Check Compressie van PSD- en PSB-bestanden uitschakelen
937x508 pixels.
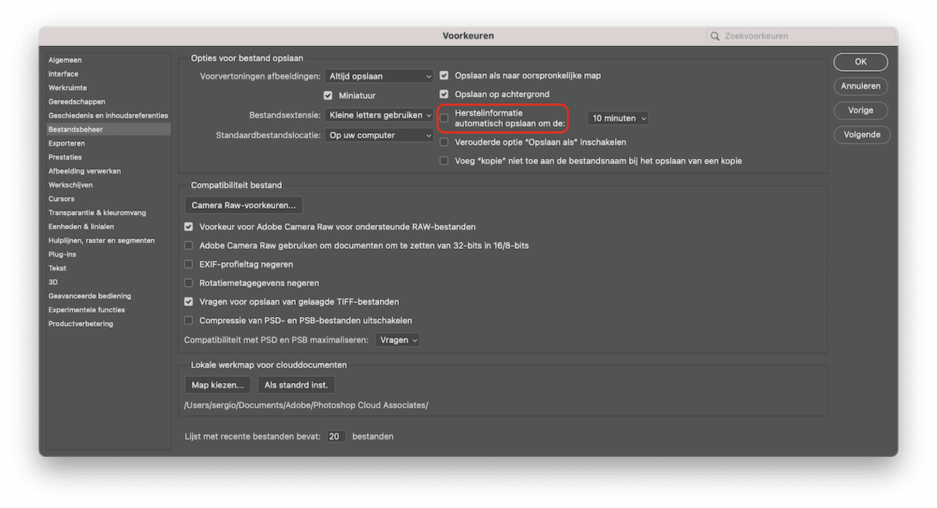pyautogui.click(x=188, y=321)
